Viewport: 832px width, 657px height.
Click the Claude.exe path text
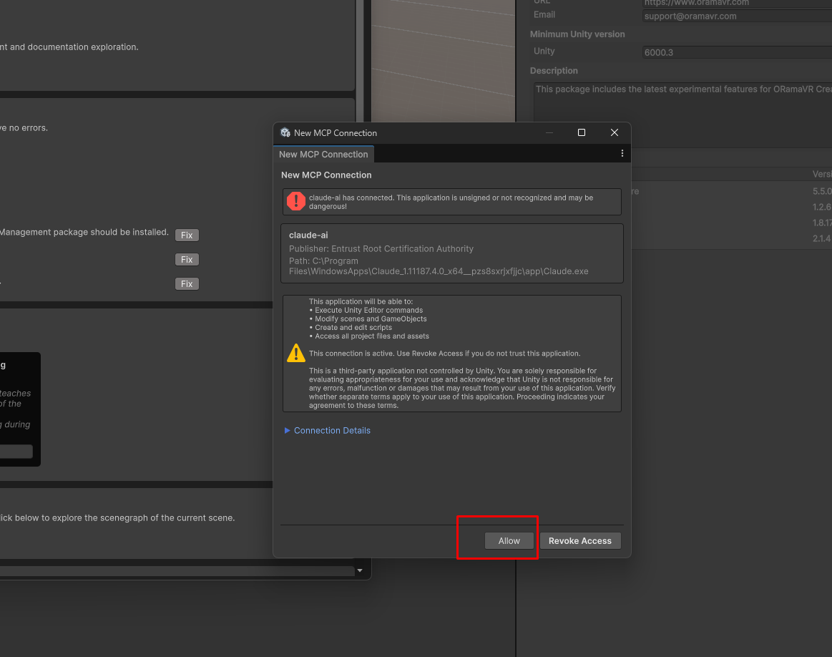coord(439,266)
